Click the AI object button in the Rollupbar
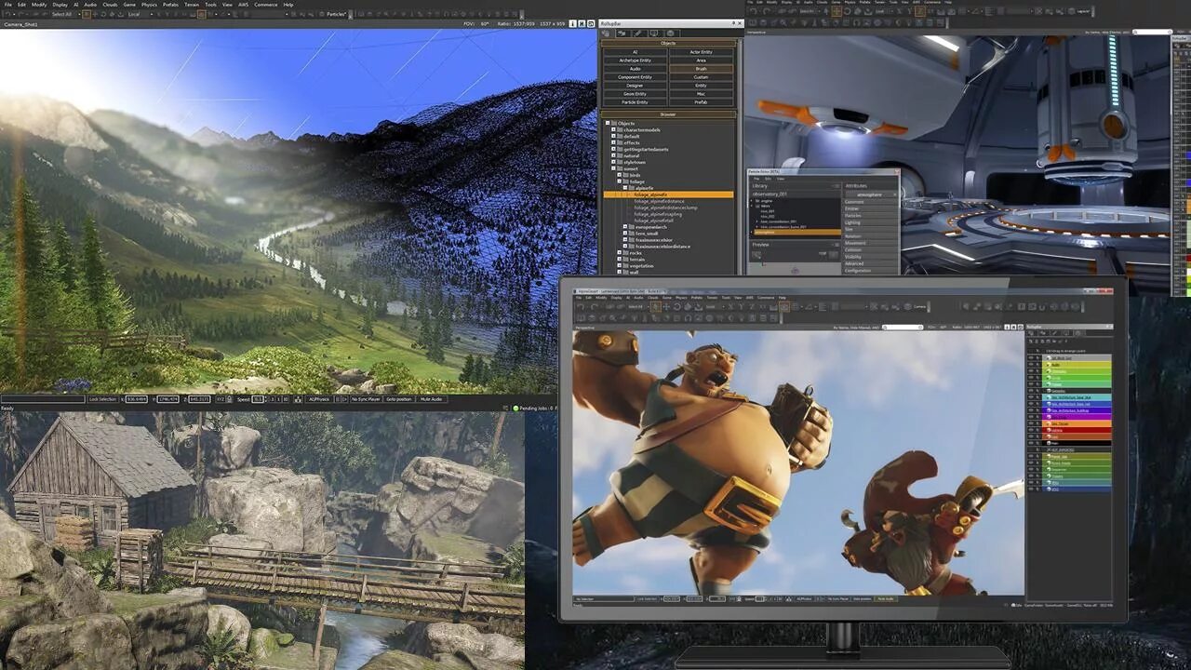The height and width of the screenshot is (670, 1191). point(636,52)
